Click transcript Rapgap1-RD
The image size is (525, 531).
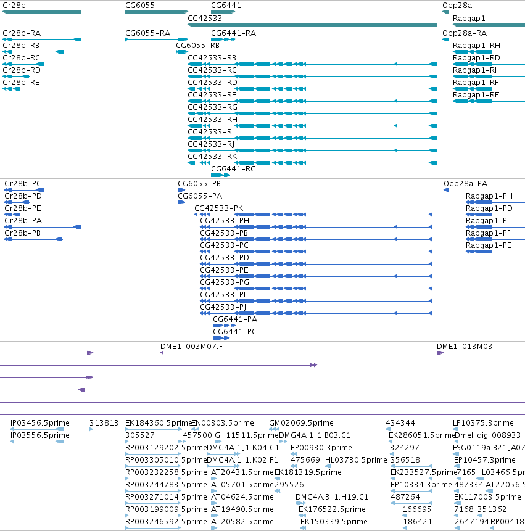click(476, 58)
